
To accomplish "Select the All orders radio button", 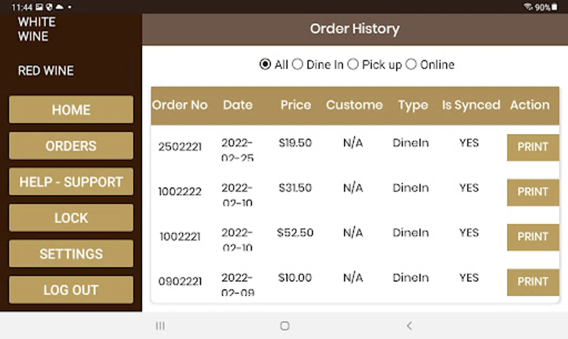I will pos(265,64).
